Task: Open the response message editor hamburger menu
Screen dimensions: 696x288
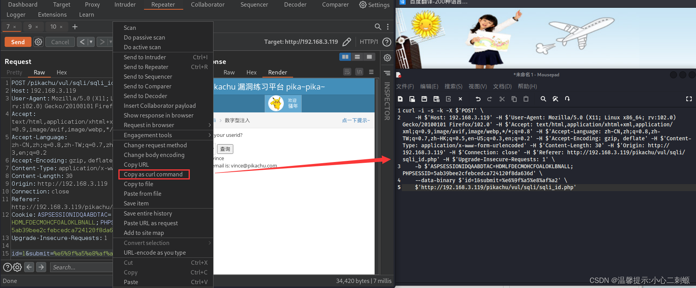Action: click(x=371, y=72)
